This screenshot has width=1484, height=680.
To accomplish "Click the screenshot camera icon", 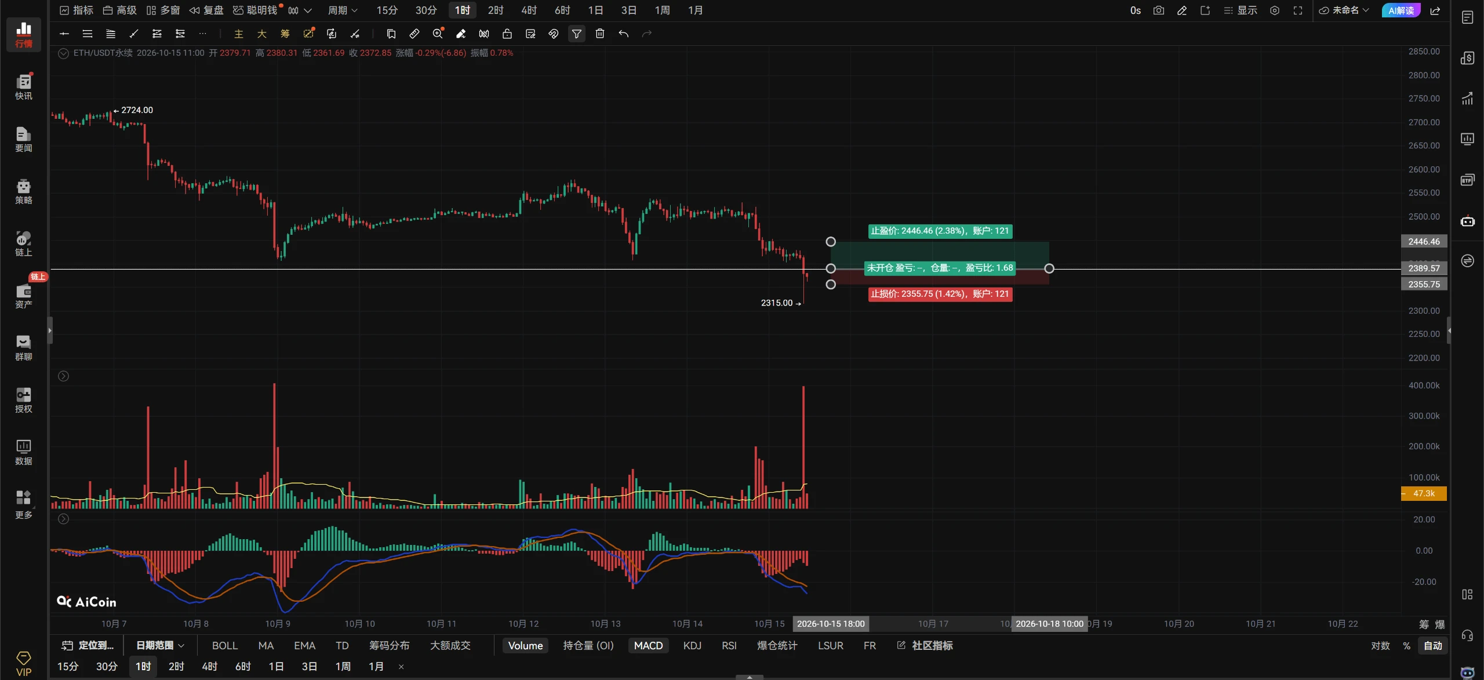I will [1159, 10].
